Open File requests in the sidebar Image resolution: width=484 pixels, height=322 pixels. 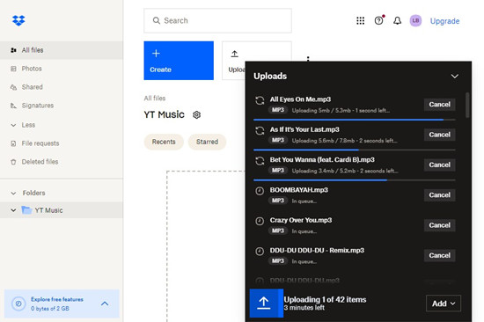[62, 143]
